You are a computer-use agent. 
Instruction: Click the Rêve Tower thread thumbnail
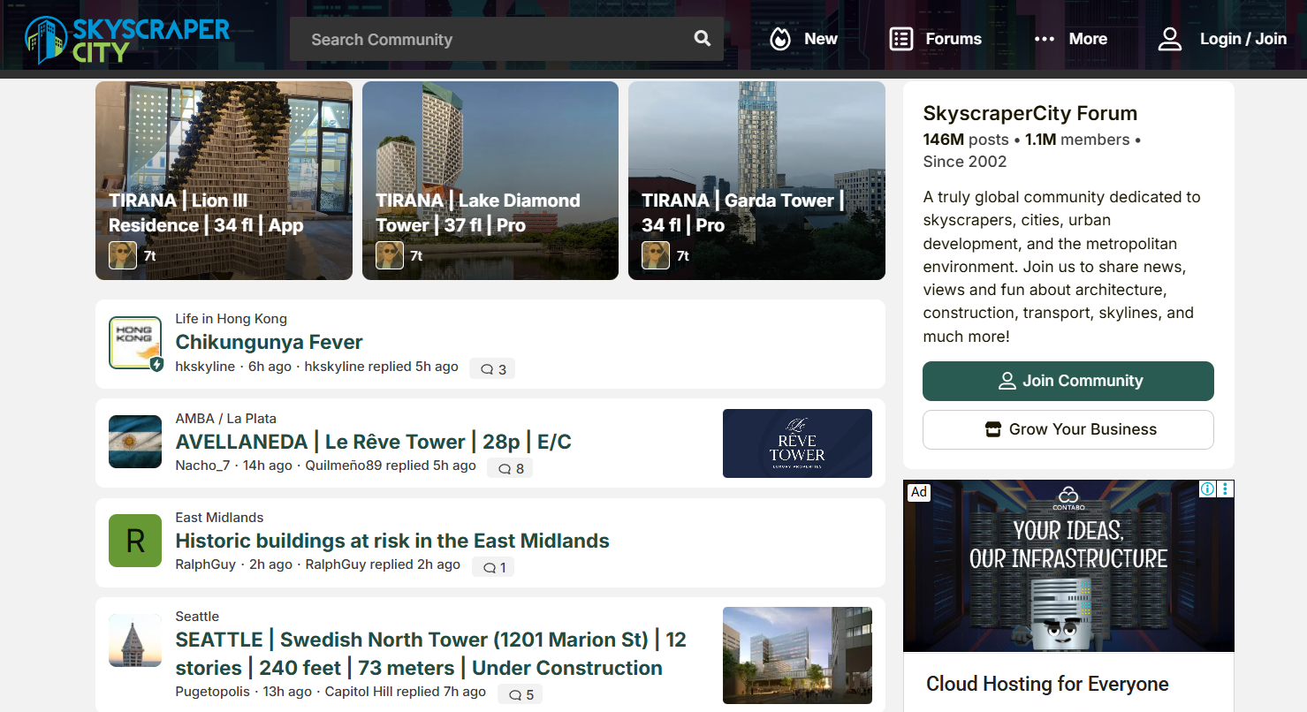(x=797, y=443)
